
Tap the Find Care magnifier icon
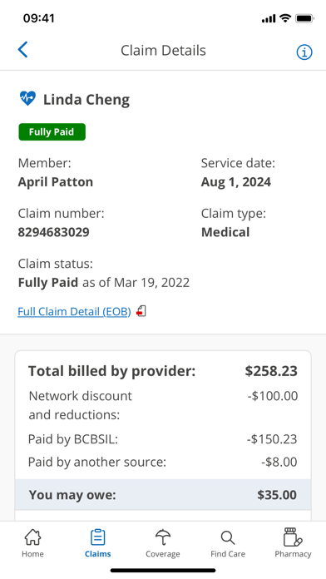pos(228,537)
